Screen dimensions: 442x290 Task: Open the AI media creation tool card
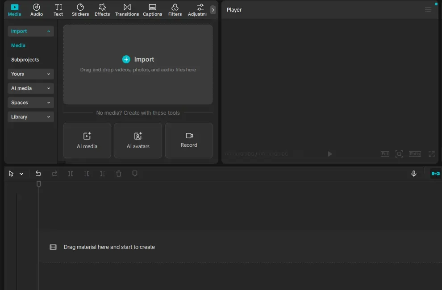(87, 141)
